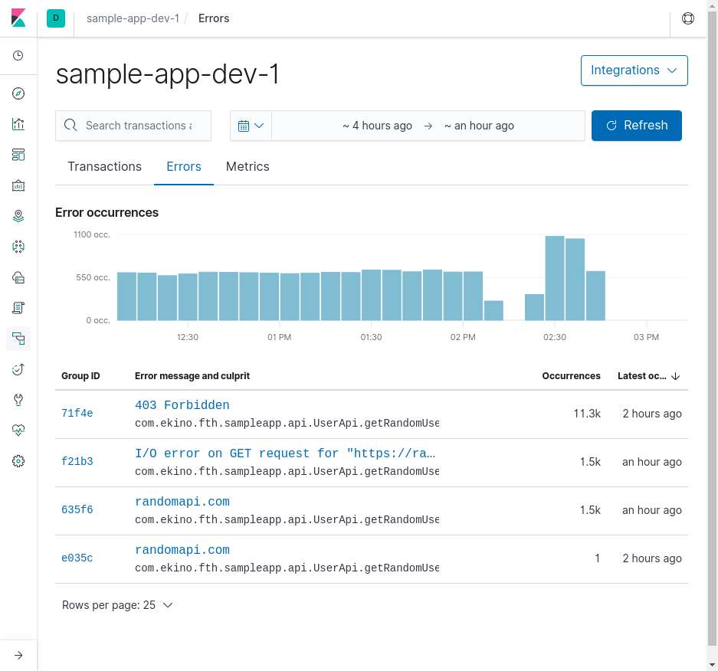Open the Dashboard sidebar icon

tap(18, 155)
